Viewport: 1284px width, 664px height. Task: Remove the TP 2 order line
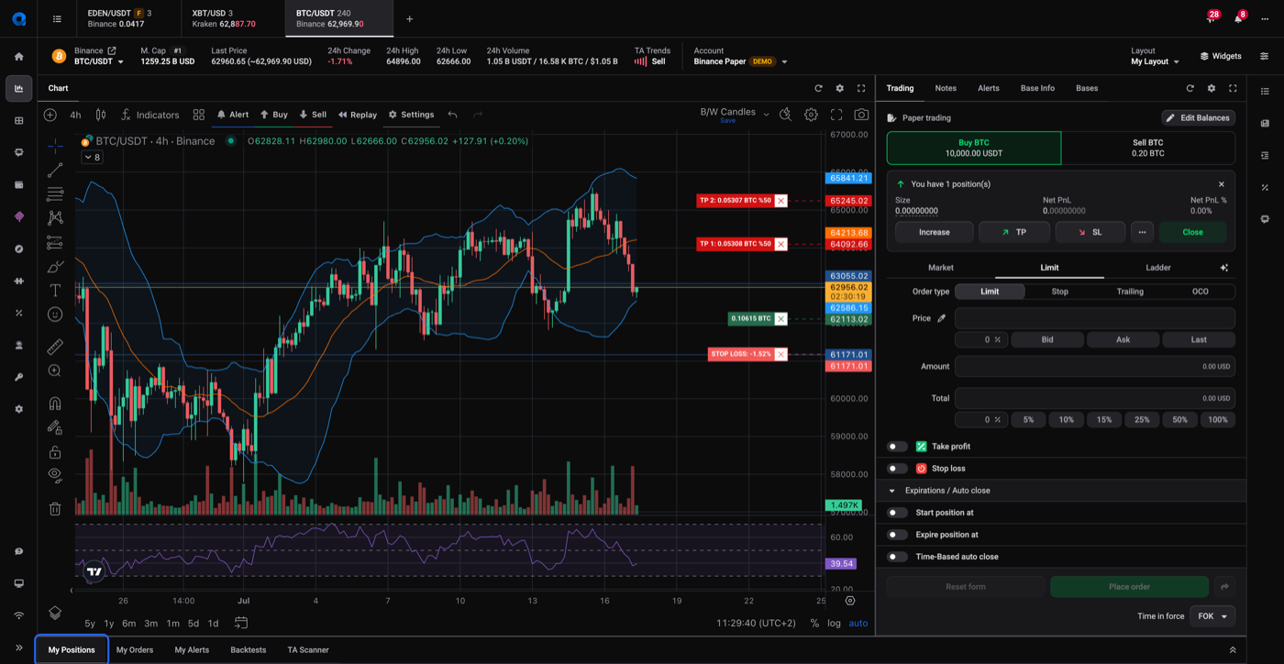[780, 200]
